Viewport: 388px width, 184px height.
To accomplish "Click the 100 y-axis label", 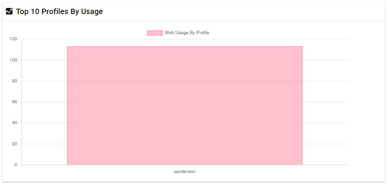I will pos(13,60).
